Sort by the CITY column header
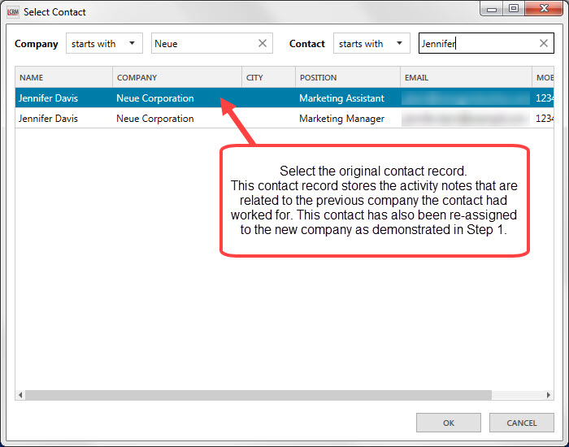569x447 pixels. (267, 78)
